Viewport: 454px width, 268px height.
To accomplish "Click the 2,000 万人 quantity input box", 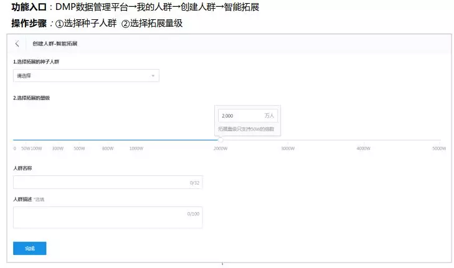I will pyautogui.click(x=248, y=116).
